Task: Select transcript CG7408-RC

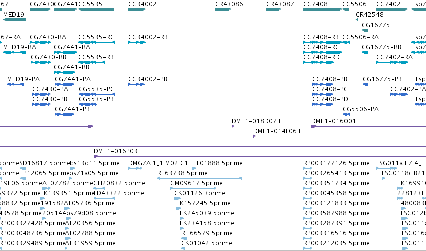Action: tap(323, 52)
